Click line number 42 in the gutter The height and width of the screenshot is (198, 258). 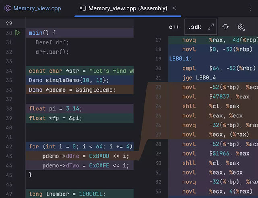pos(10,147)
